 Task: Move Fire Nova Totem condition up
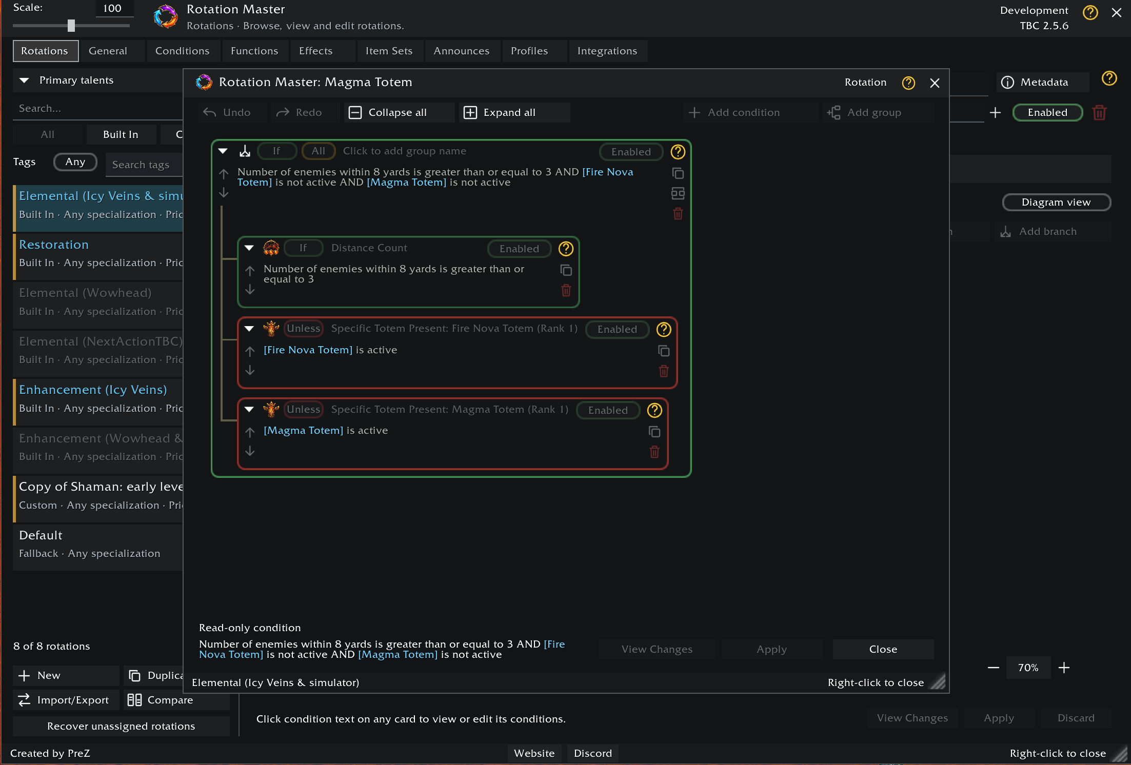[250, 351]
